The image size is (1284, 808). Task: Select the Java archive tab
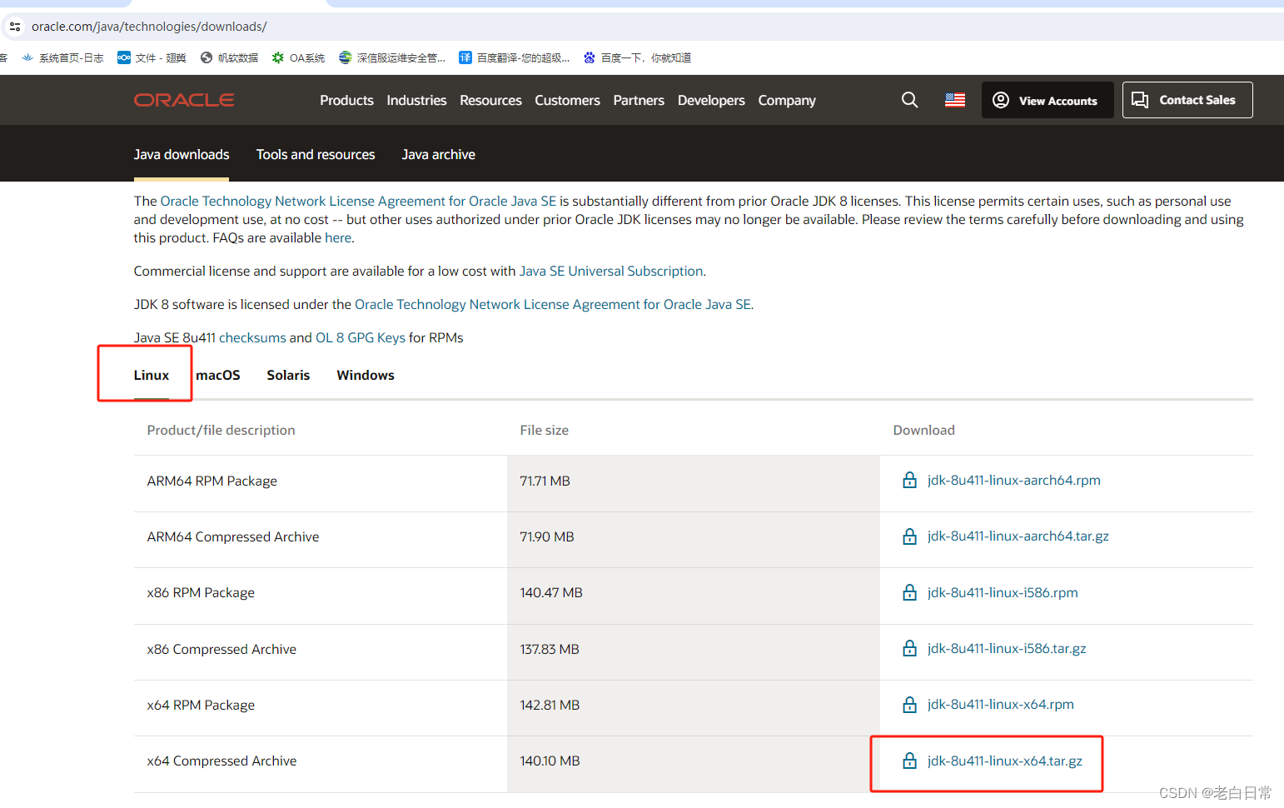pyautogui.click(x=439, y=154)
